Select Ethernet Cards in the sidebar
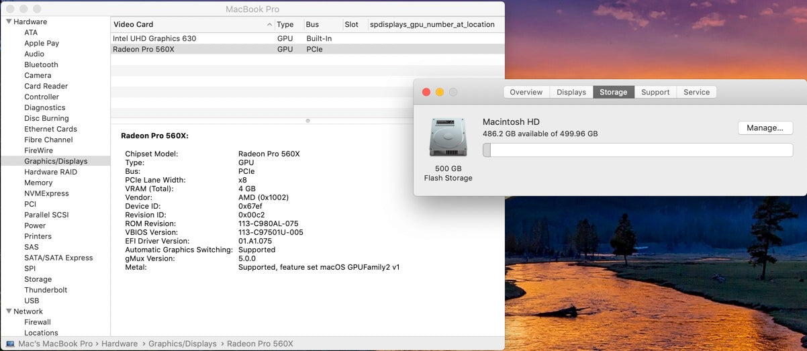807x351 pixels. click(50, 129)
